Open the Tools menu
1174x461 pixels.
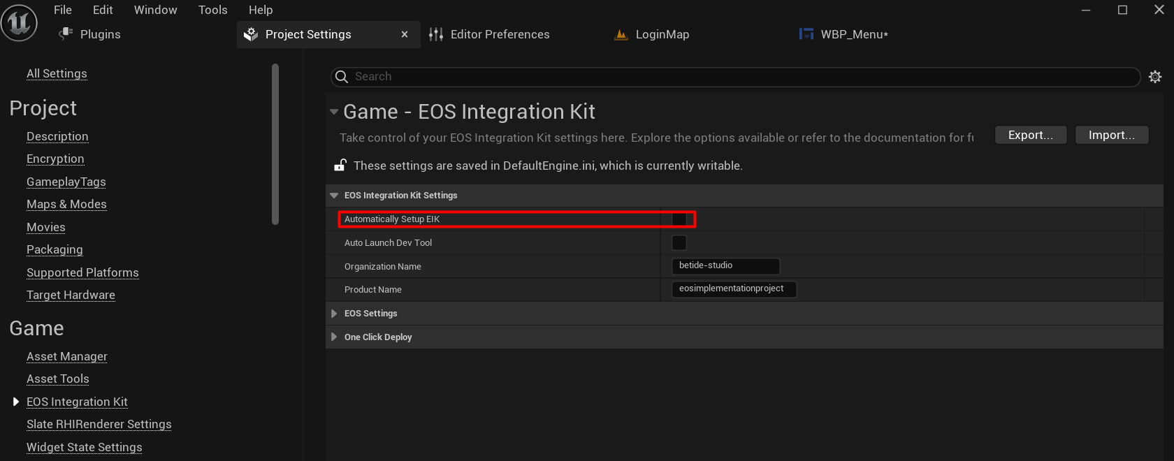[212, 10]
